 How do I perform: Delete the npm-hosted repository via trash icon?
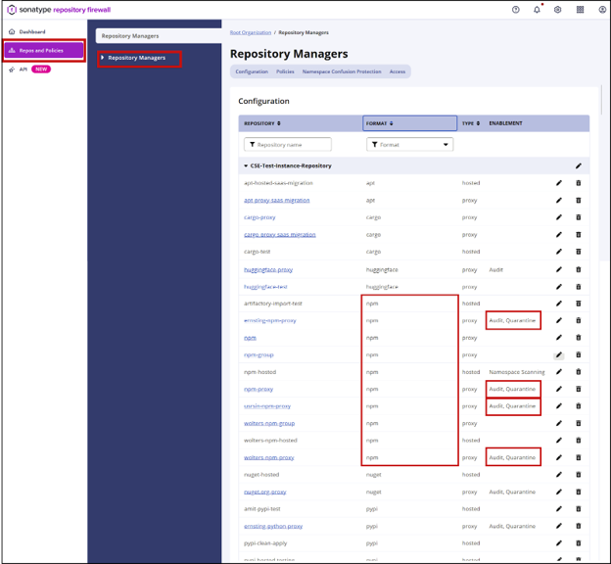click(x=578, y=372)
